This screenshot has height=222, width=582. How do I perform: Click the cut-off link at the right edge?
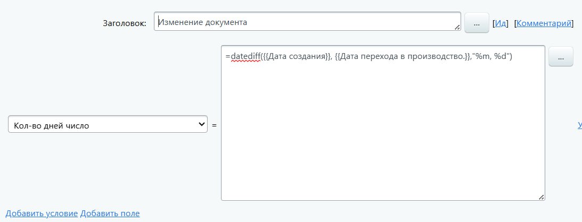click(579, 125)
